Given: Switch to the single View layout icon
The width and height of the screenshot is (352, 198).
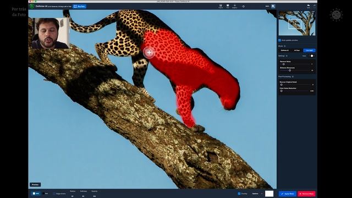Looking at the screenshot, I should [x=228, y=6].
